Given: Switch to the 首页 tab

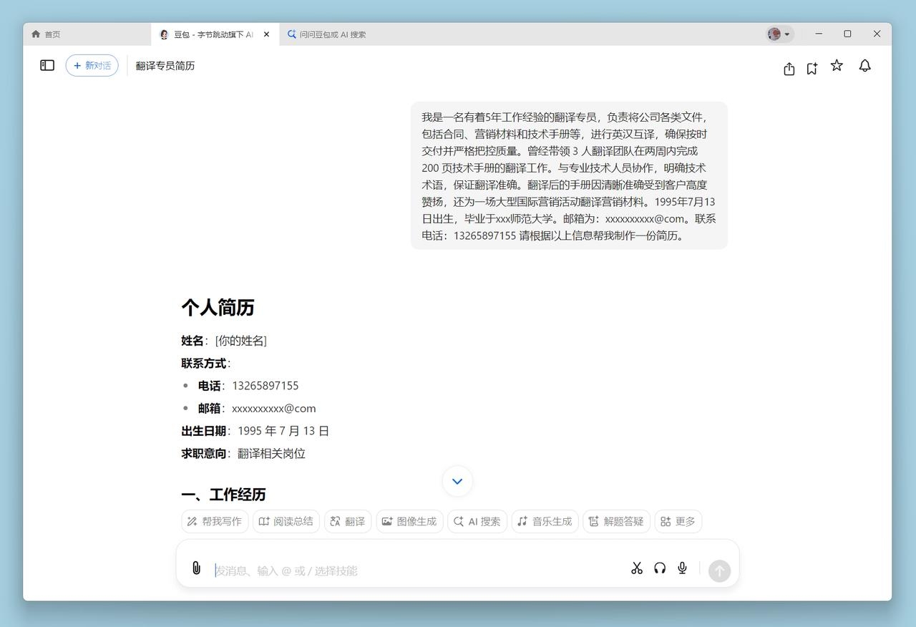Looking at the screenshot, I should coord(46,34).
